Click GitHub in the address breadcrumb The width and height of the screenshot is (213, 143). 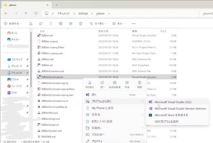pos(83,14)
